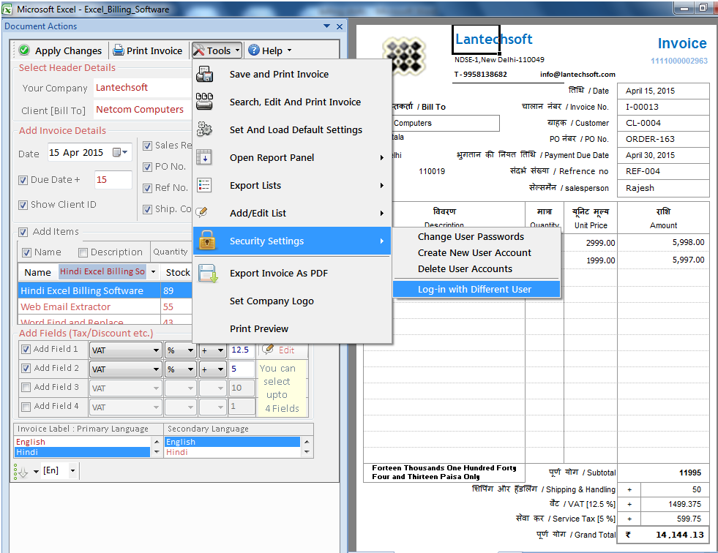
Task: Close the Document Actions pane
Action: pyautogui.click(x=340, y=26)
